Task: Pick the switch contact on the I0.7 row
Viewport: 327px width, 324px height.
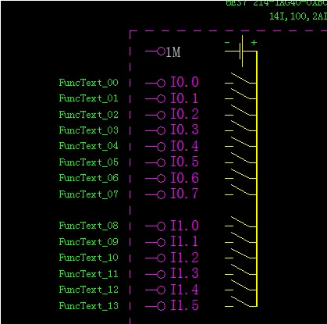Action: 240,190
